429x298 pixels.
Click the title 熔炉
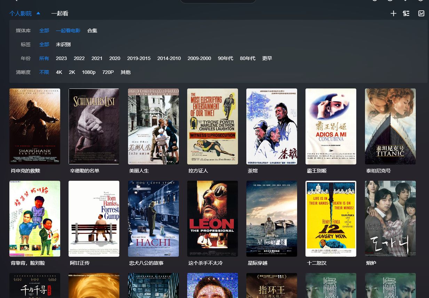tap(371, 263)
